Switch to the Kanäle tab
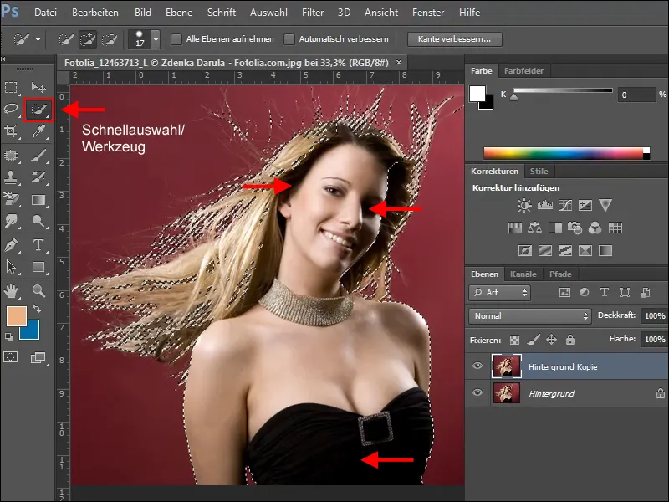 (x=523, y=274)
